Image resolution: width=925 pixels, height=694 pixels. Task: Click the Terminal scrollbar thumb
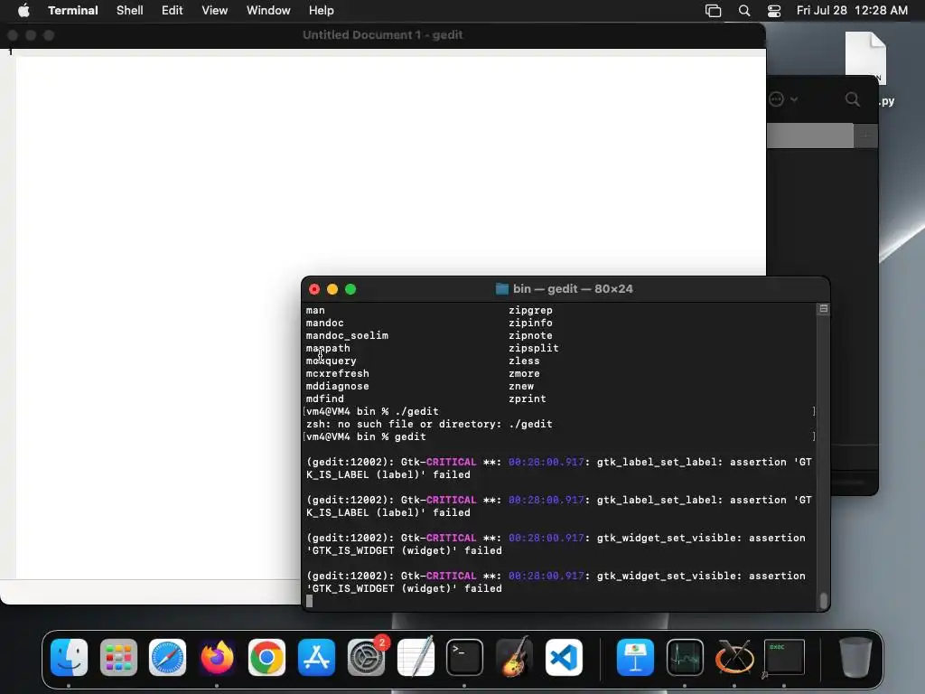[824, 601]
